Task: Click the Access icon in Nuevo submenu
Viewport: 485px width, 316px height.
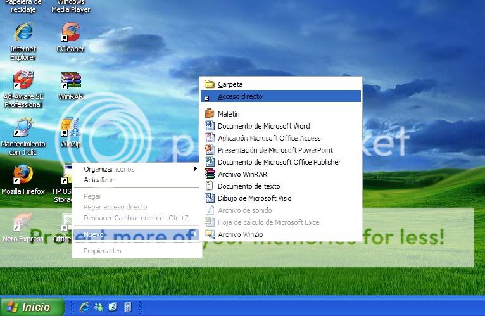Action: 210,137
